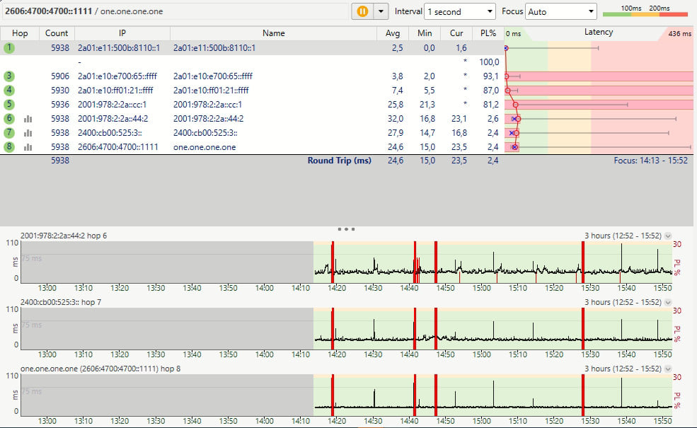Expand the hop 6 graph time range chevron
This screenshot has height=428, width=697.
click(667, 236)
